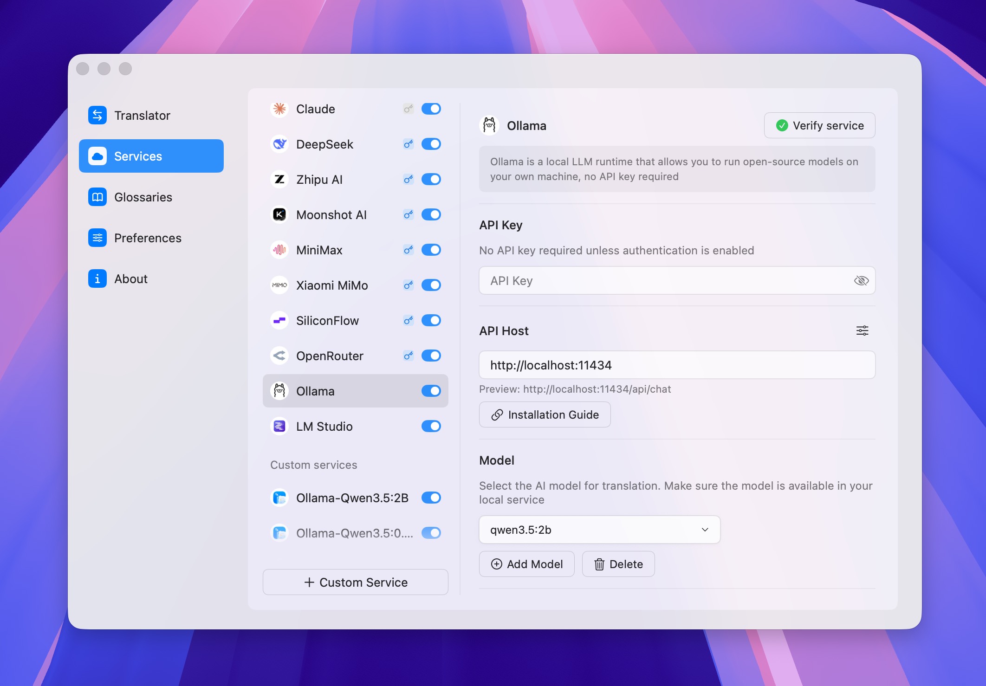The width and height of the screenshot is (986, 686).
Task: Disable the Xiaomi MiMo service toggle
Action: [431, 285]
